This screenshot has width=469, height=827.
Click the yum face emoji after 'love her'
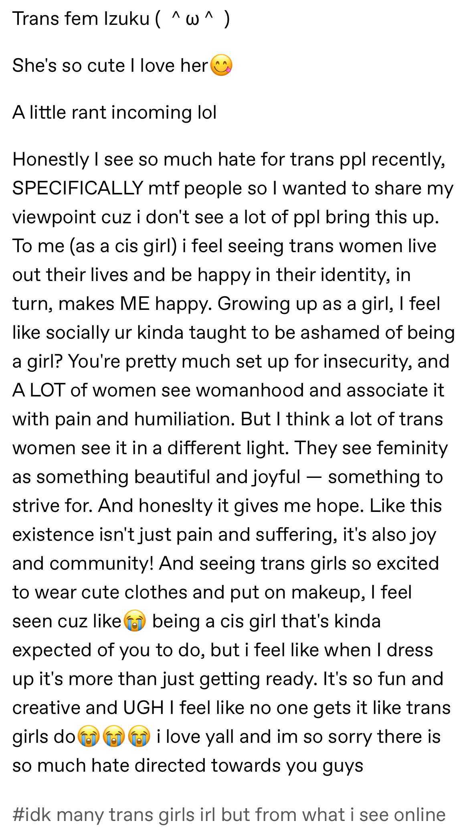click(222, 65)
